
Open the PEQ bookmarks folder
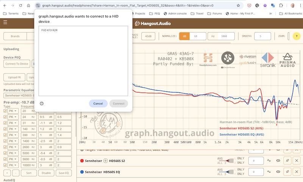pyautogui.click(x=155, y=14)
